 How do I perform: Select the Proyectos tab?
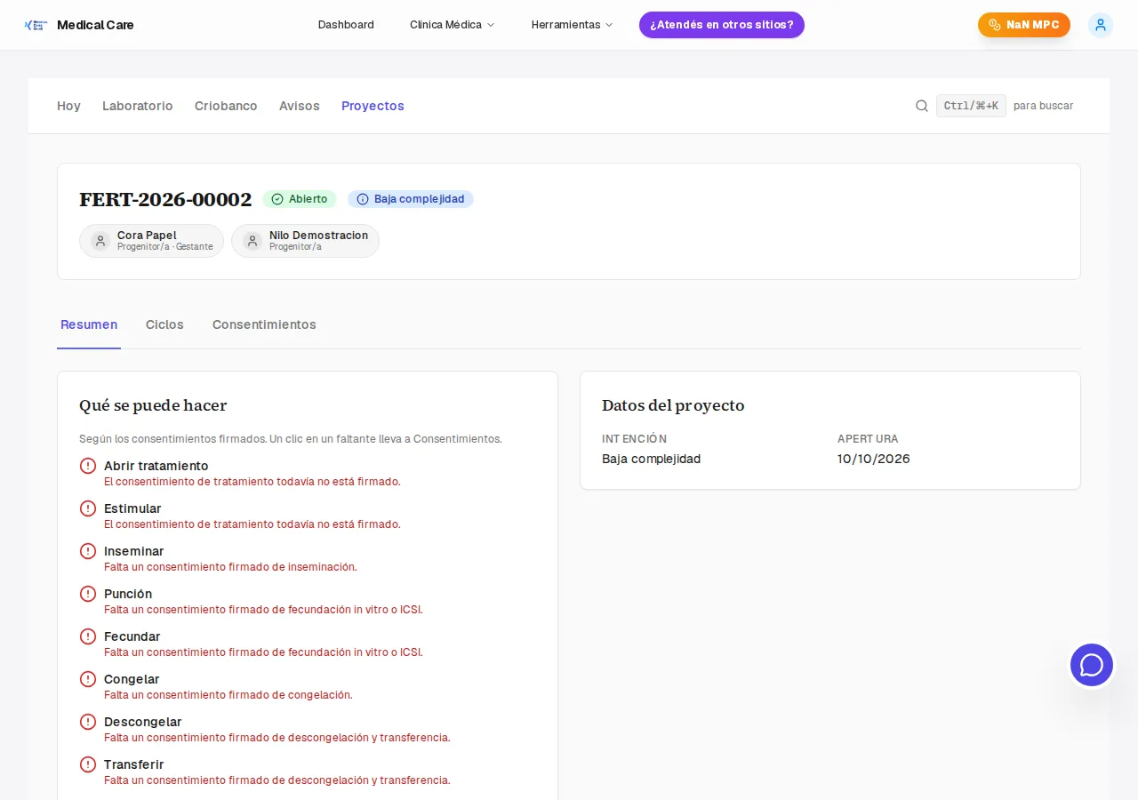pos(373,106)
